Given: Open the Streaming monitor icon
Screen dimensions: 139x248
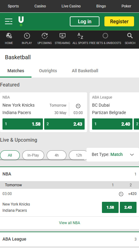Looking at the screenshot, I should [x=62, y=36].
